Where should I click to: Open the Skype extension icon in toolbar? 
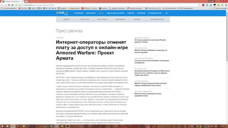207,5
